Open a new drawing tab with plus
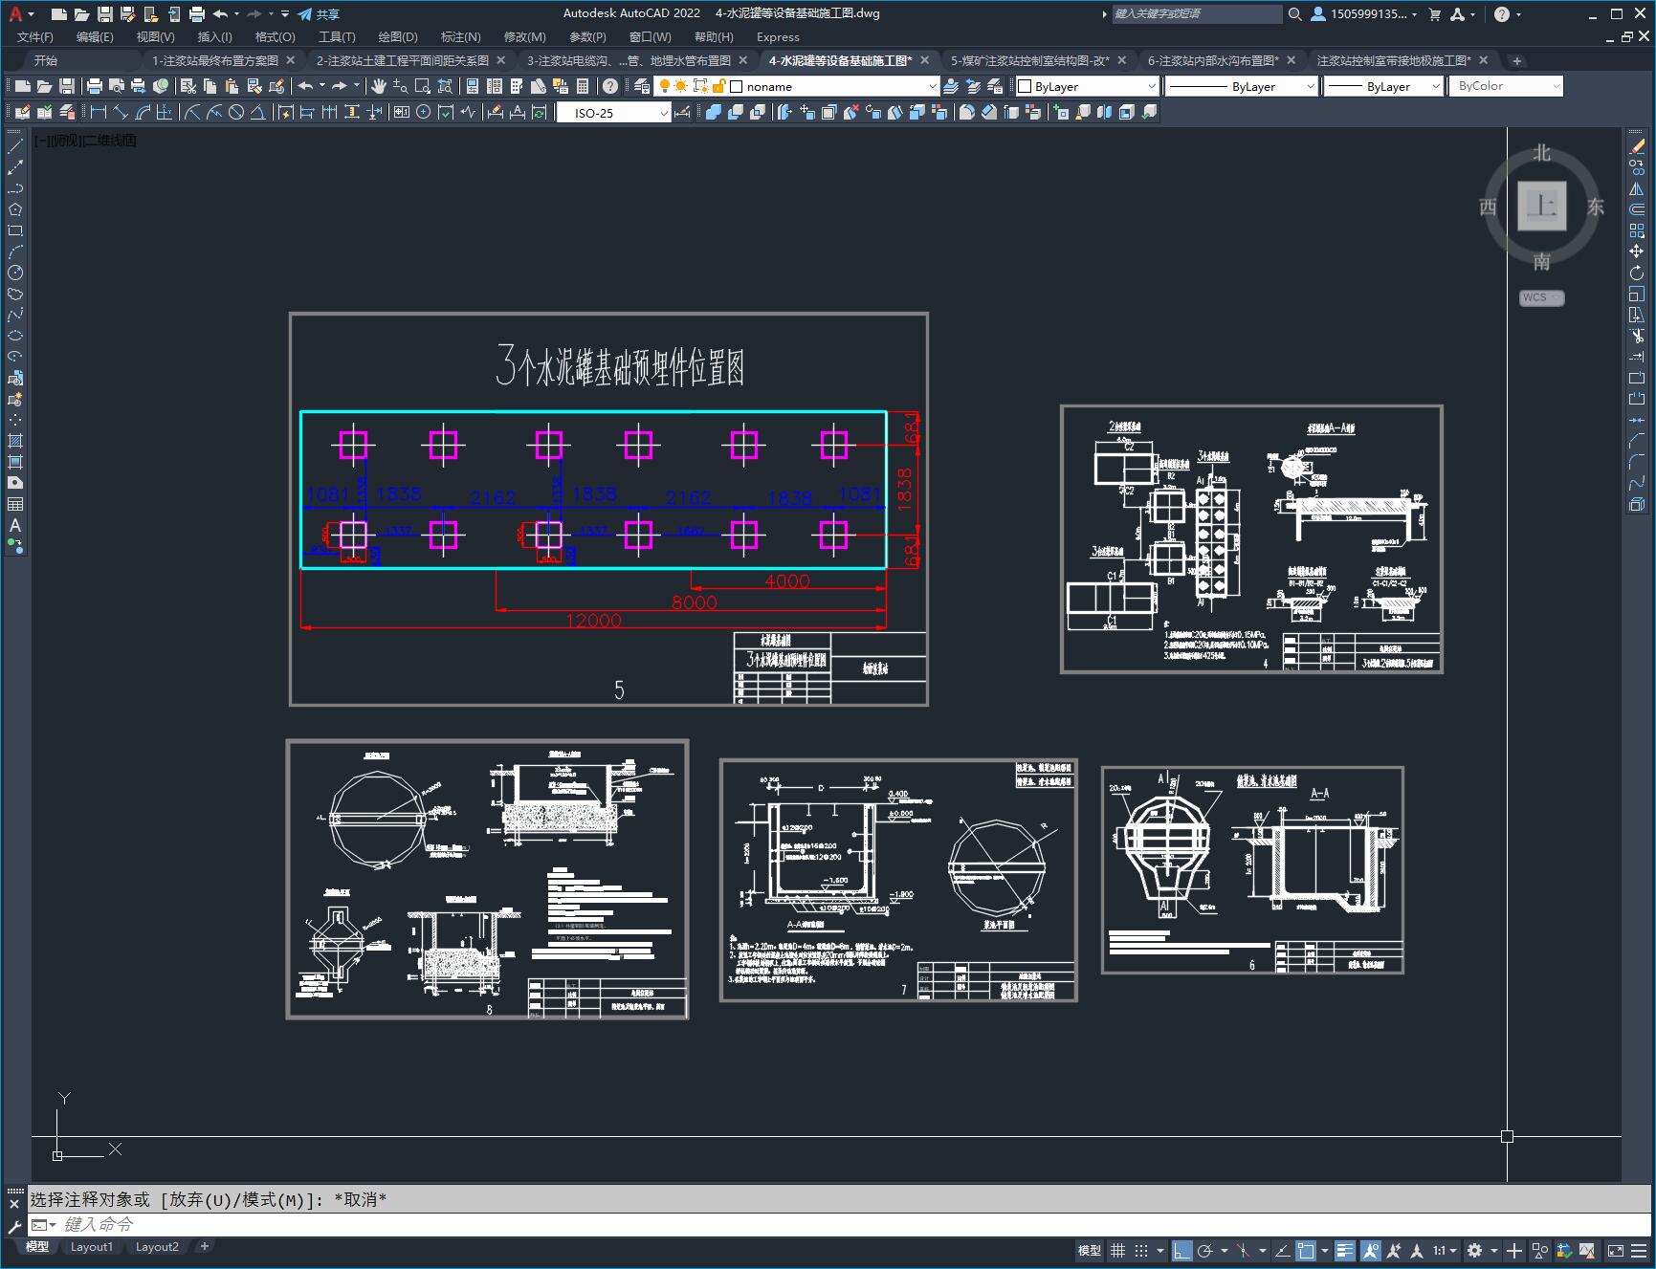1656x1269 pixels. coord(1516,60)
